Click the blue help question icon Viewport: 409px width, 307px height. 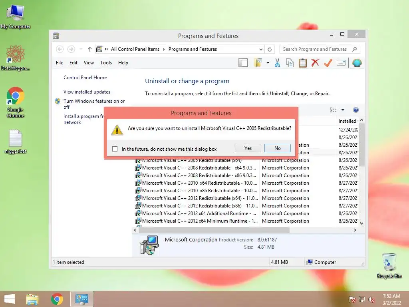355,110
